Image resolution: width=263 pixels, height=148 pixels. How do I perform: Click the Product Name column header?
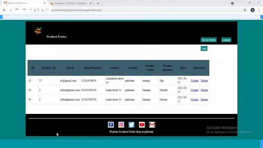150,68
